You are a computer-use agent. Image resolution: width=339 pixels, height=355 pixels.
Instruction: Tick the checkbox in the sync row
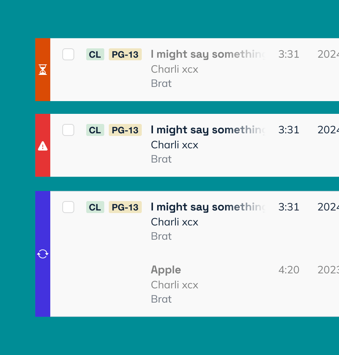click(x=68, y=207)
